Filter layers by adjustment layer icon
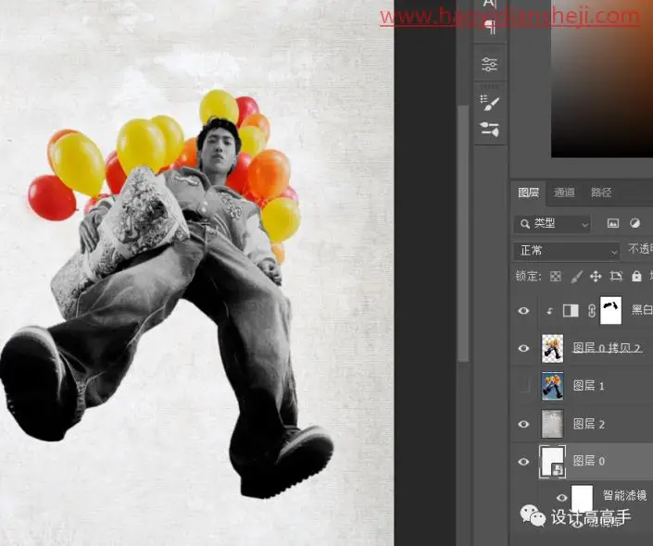 coord(634,223)
